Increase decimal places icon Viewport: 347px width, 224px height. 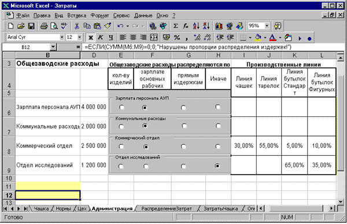tap(197, 38)
